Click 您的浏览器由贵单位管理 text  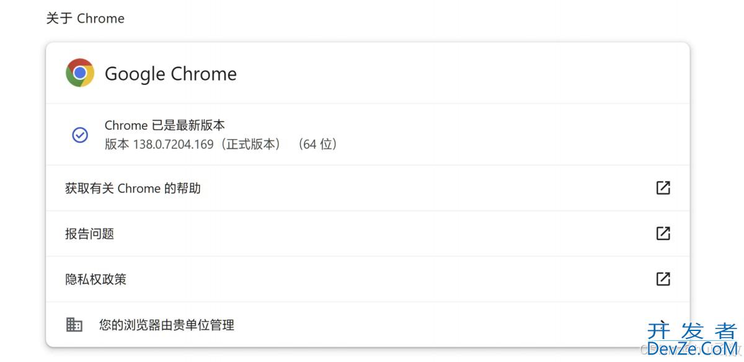tap(167, 325)
